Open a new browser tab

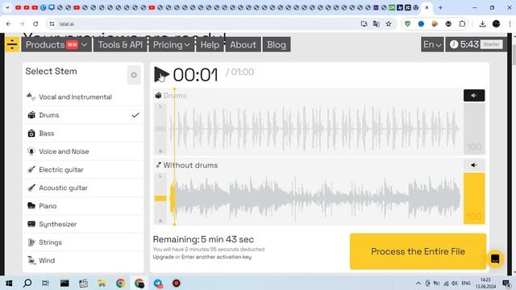click(440, 7)
